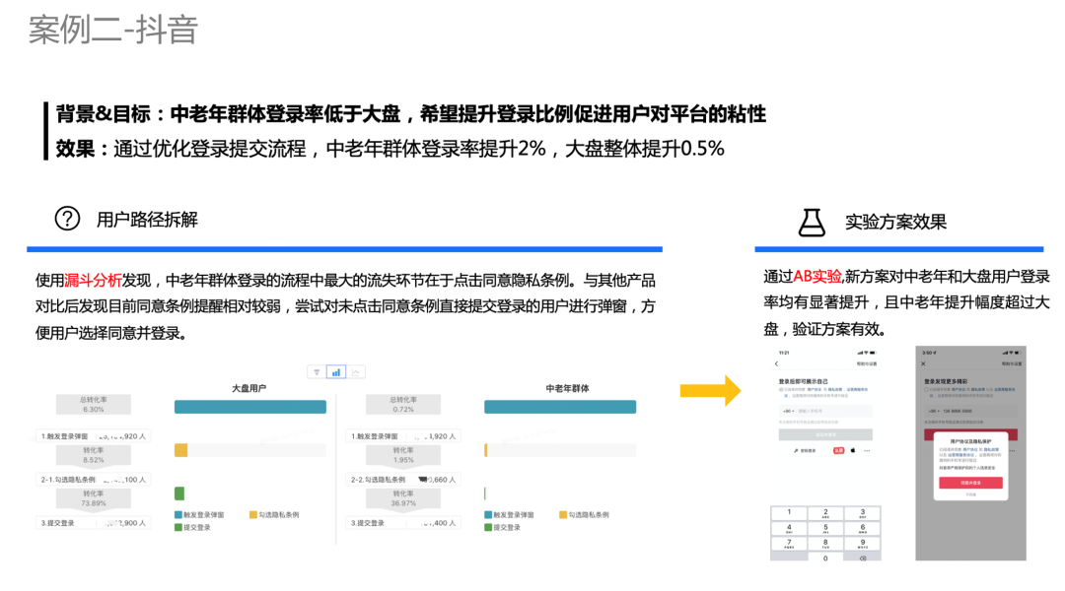This screenshot has width=1065, height=591.
Task: Select the funnel chart view icon
Action: point(317,371)
